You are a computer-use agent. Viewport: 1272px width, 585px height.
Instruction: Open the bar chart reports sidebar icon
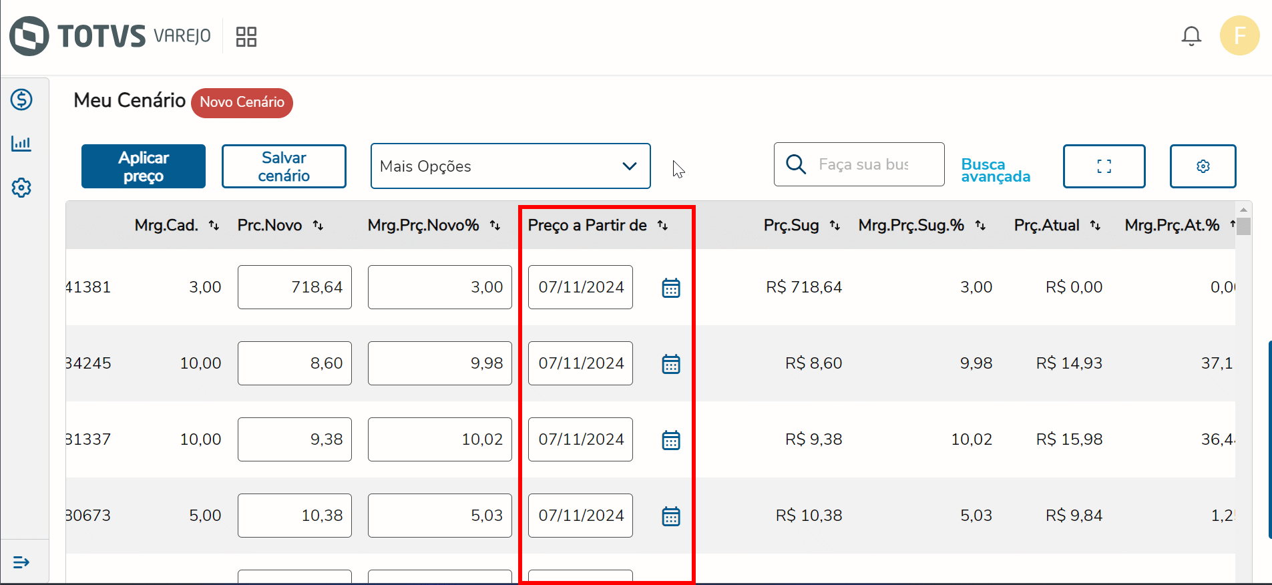[21, 144]
